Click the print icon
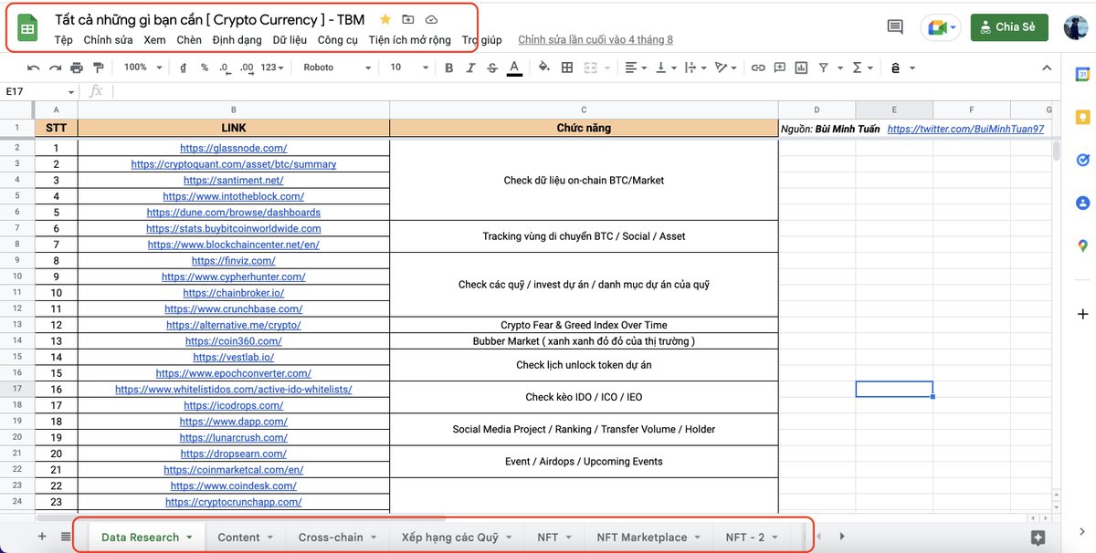The width and height of the screenshot is (1096, 553). [x=77, y=68]
